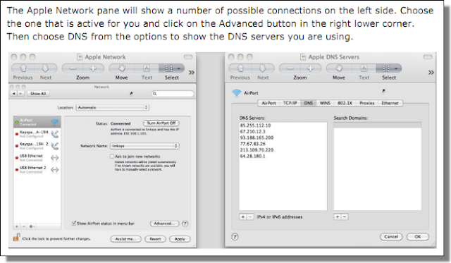
Task: Go back in Network preferences pane
Action: 14,94
